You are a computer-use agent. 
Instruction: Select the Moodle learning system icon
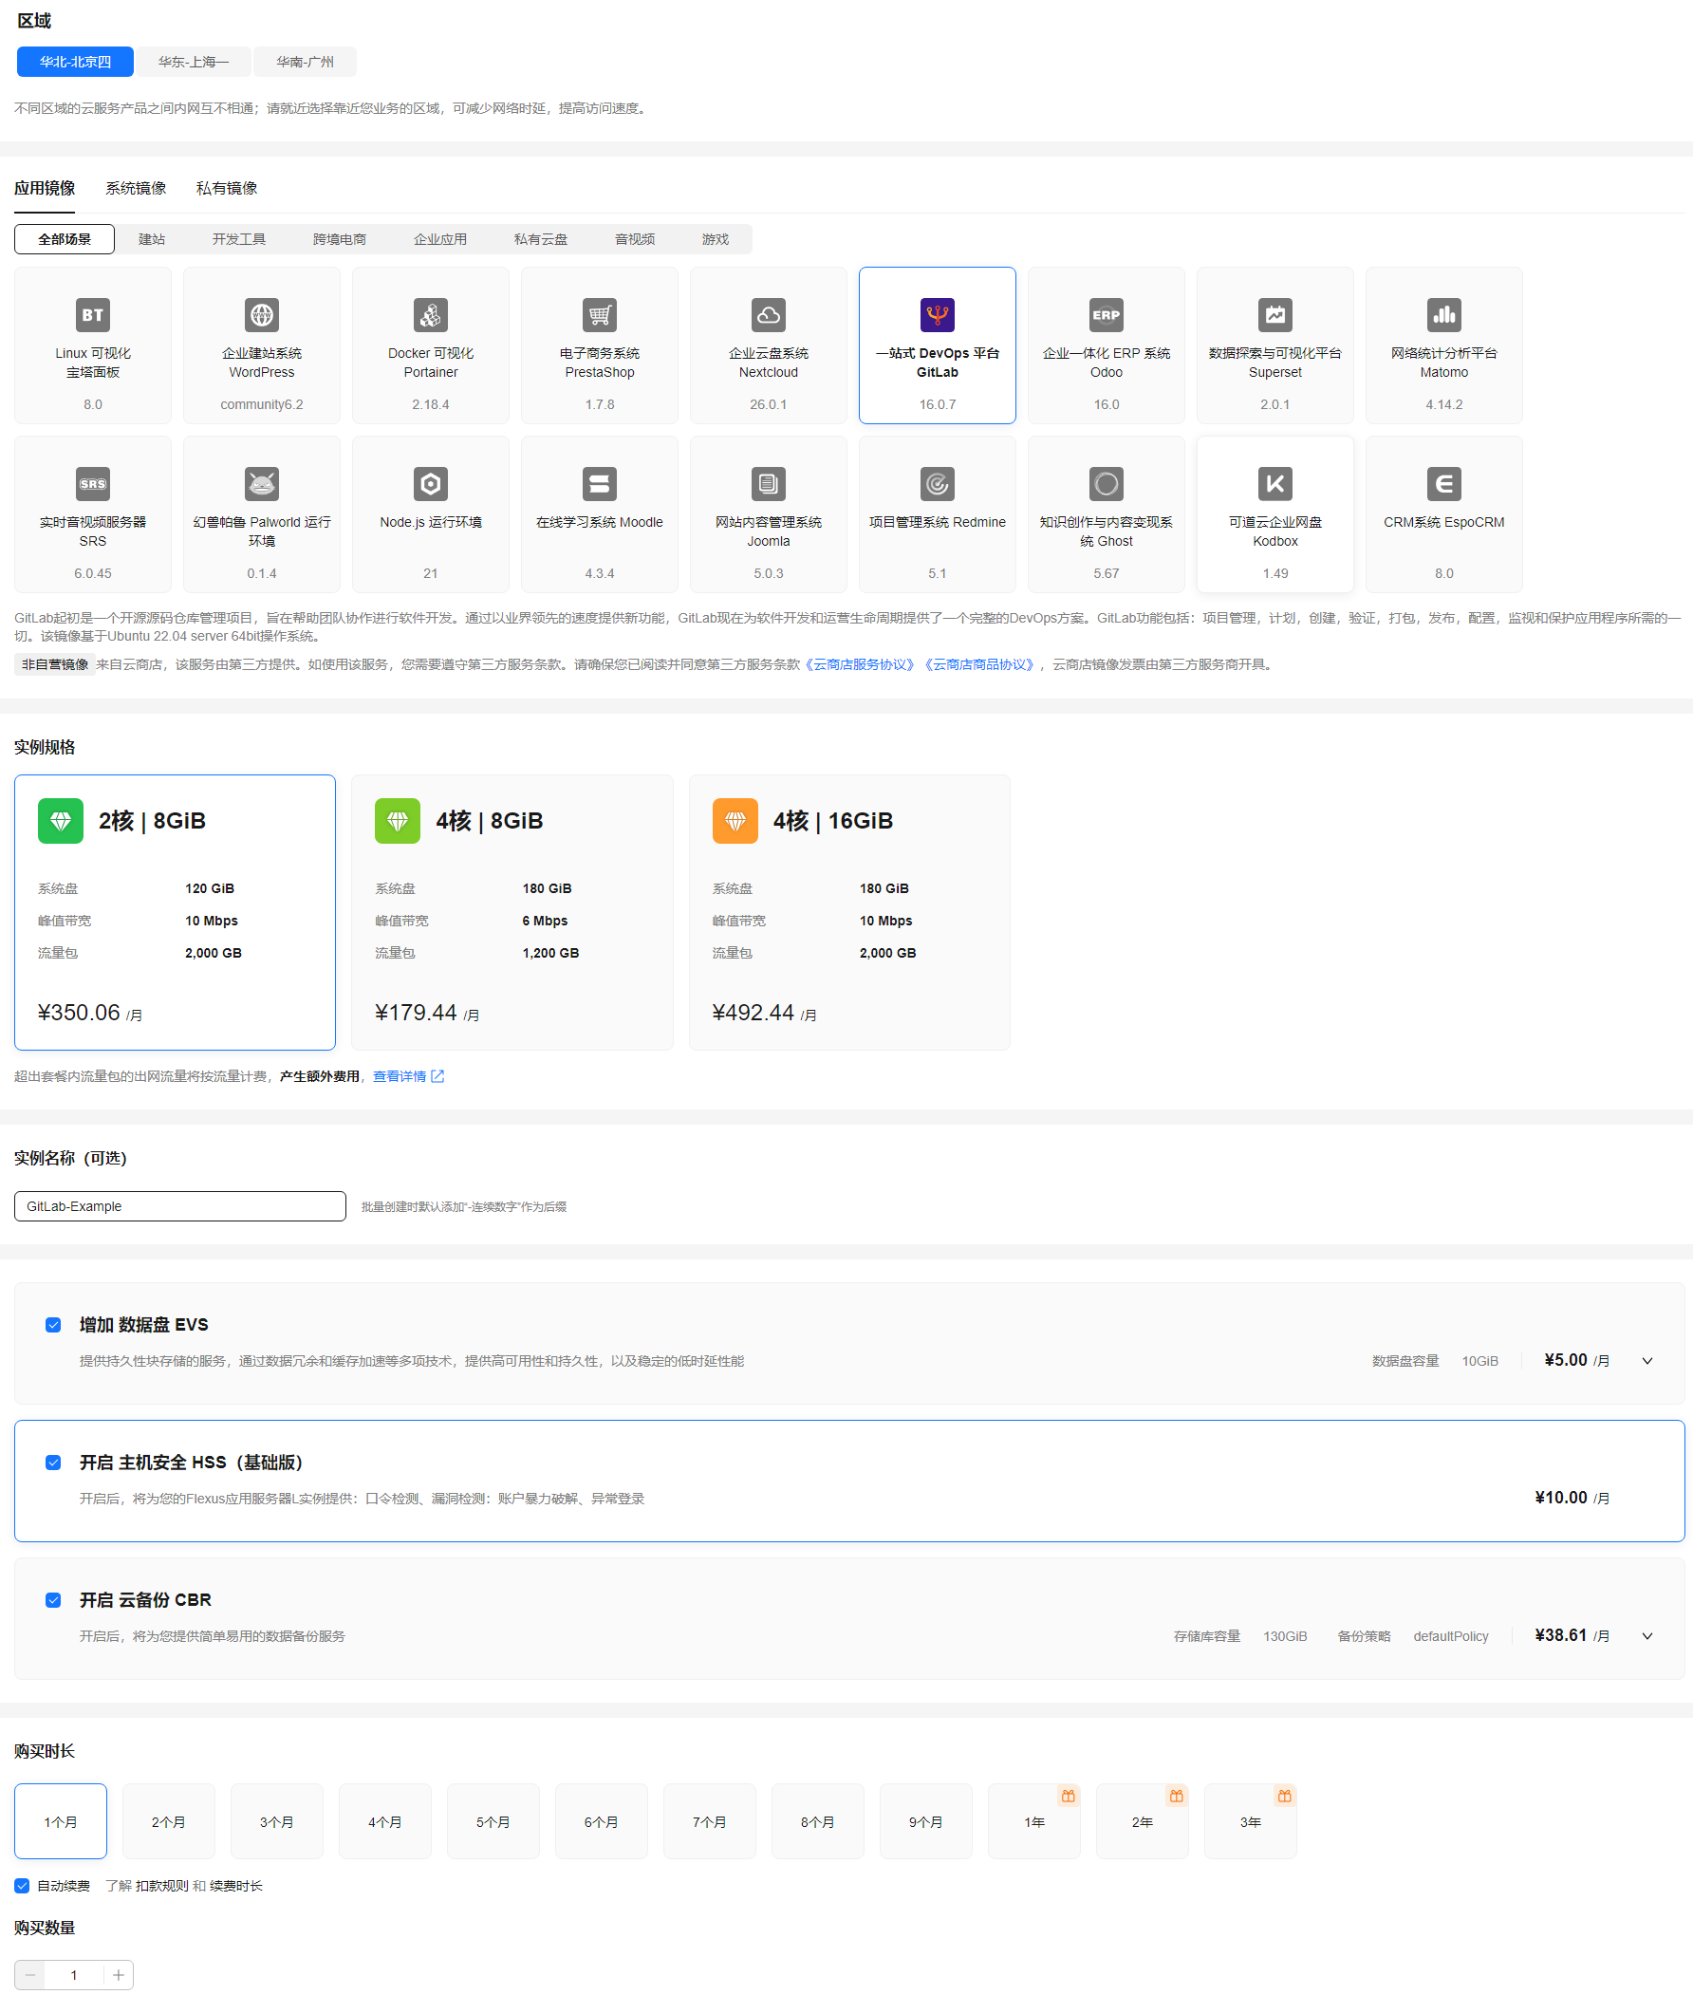(x=600, y=484)
